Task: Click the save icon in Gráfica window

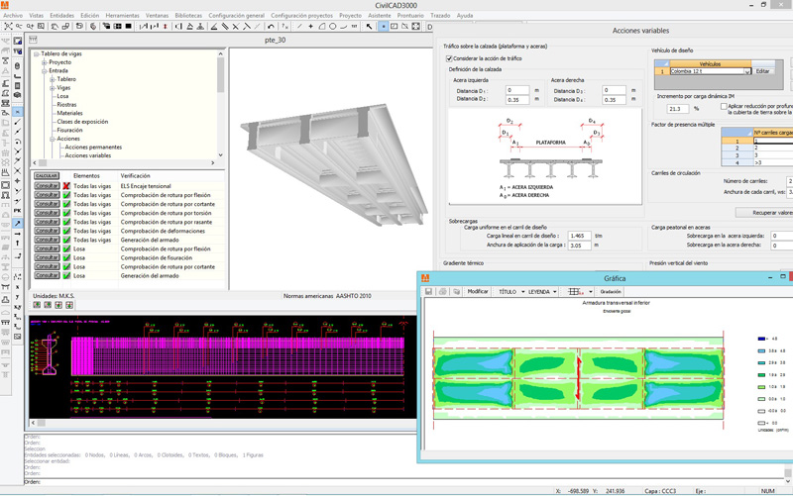Action: [x=429, y=292]
